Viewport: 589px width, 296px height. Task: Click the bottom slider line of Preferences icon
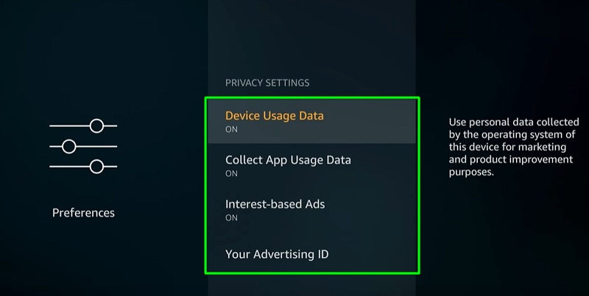(83, 166)
